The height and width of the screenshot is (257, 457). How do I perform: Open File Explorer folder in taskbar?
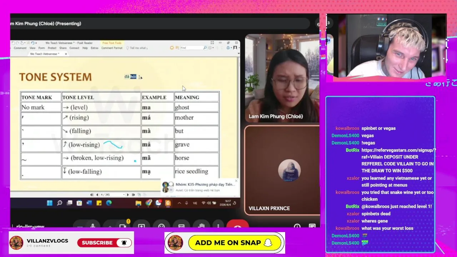[x=138, y=203]
